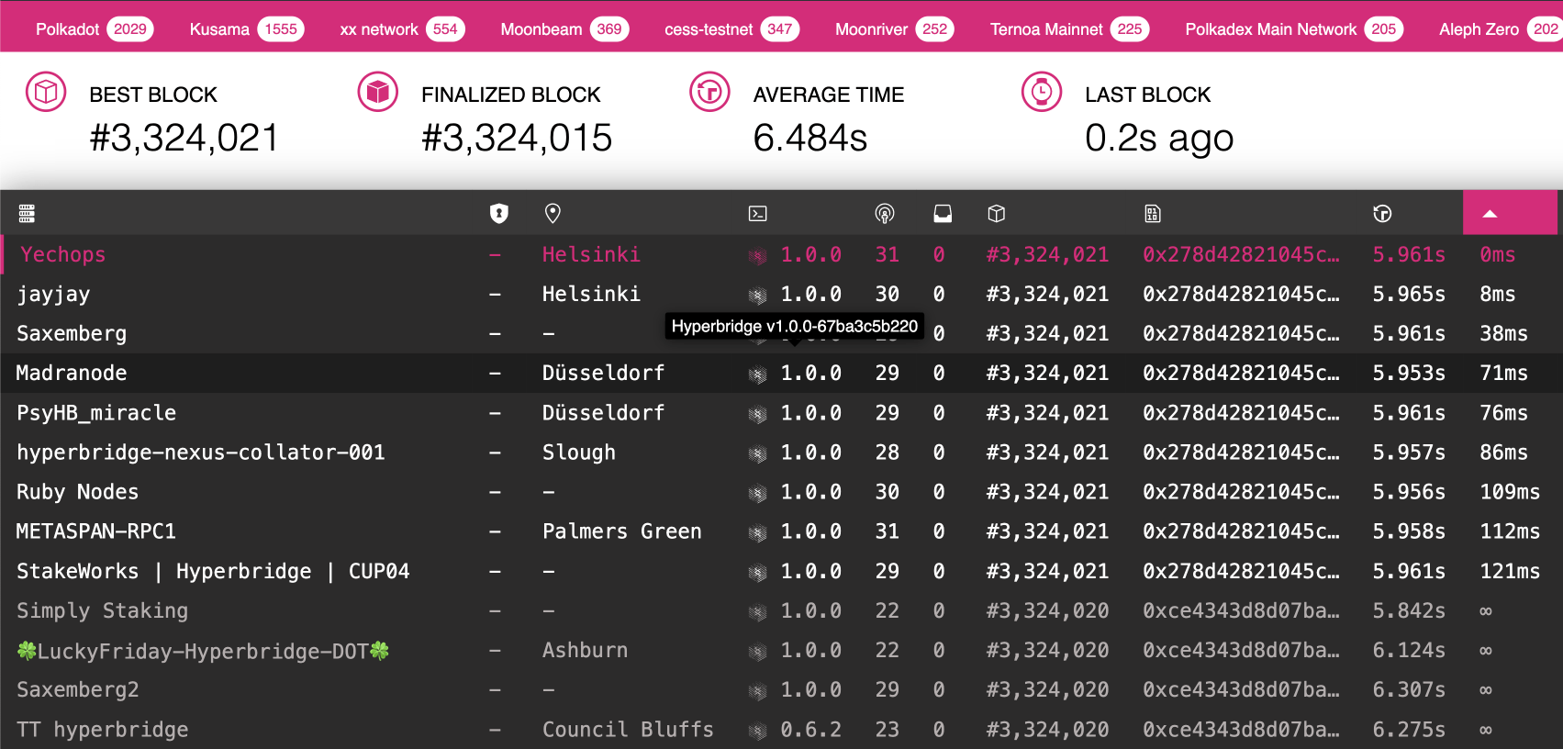
Task: Pin the jayjay node row
Action: coord(53,295)
